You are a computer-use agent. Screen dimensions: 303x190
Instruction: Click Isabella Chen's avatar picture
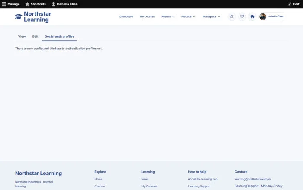coord(263,16)
